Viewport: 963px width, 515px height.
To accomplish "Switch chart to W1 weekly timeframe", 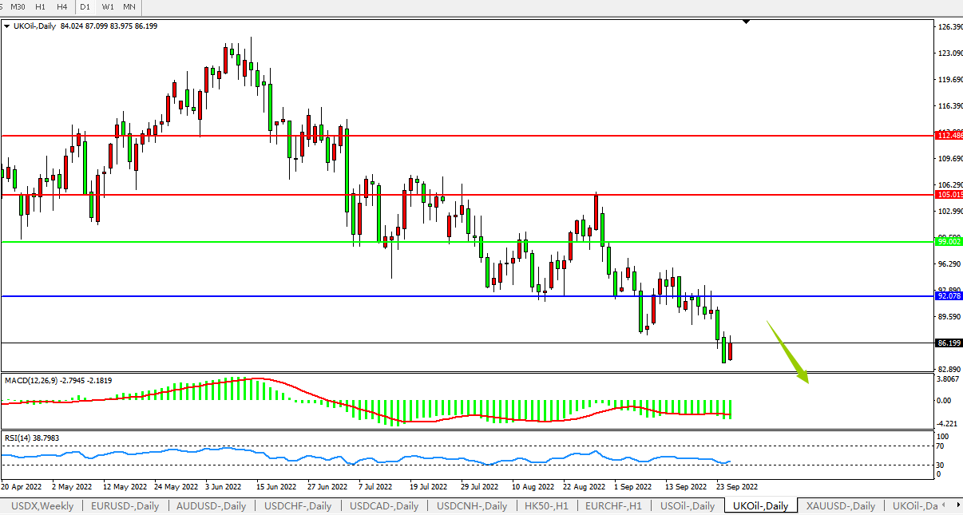I will pos(108,6).
